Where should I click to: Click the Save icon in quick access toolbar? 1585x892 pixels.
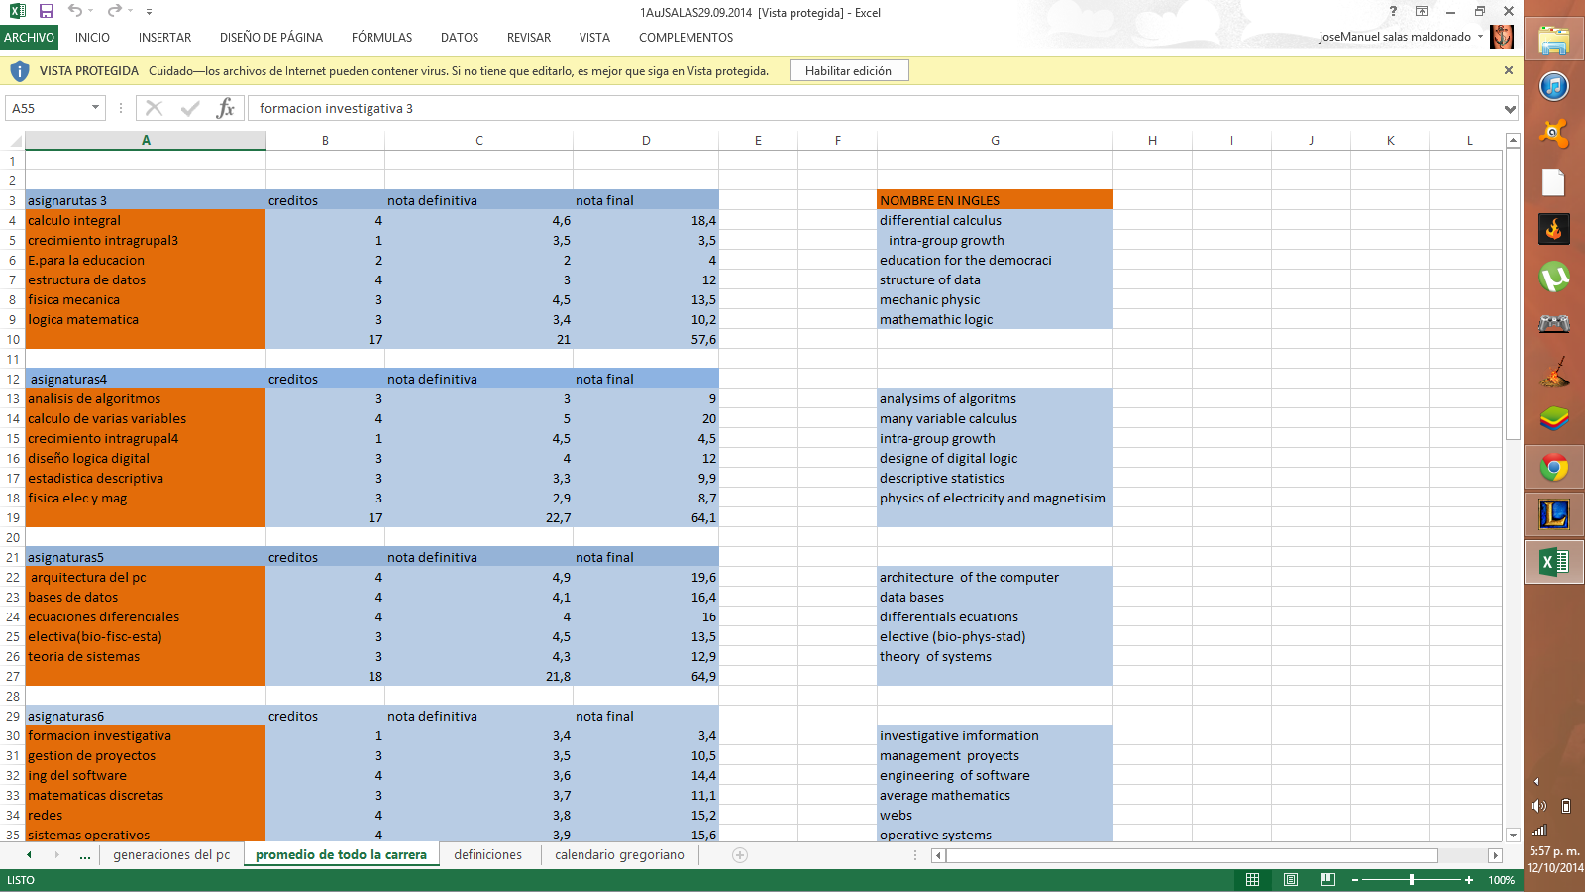[47, 11]
